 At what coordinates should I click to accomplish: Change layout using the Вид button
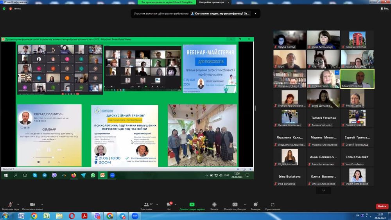(x=385, y=8)
